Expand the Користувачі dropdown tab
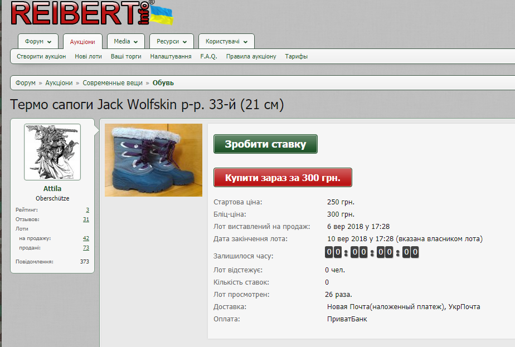Image resolution: width=515 pixels, height=347 pixels. coord(226,41)
